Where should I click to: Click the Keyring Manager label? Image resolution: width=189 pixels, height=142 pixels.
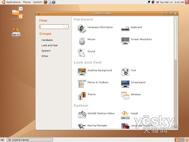click(x=97, y=125)
